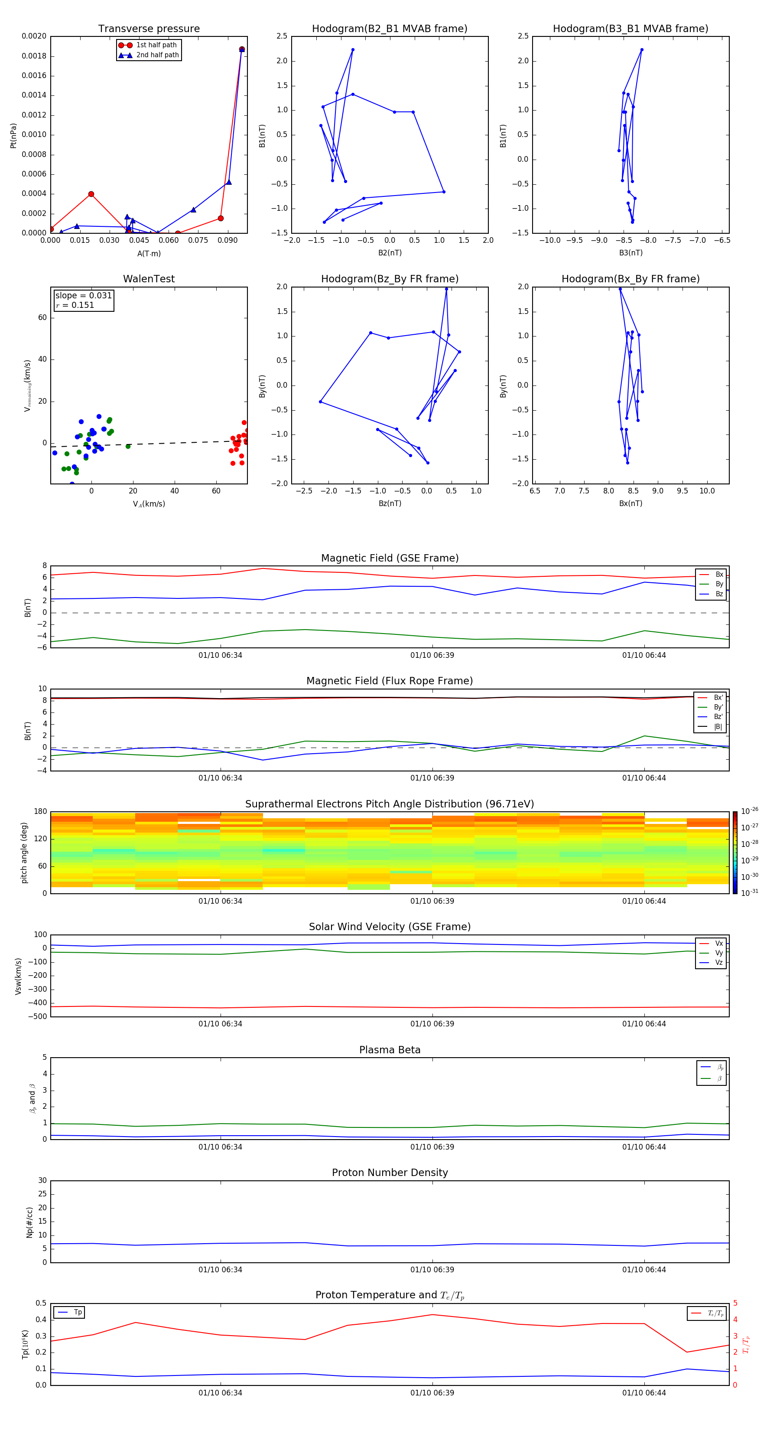
Task: Click the 'pitch angle (deg)' axis label
Action: coord(24,853)
